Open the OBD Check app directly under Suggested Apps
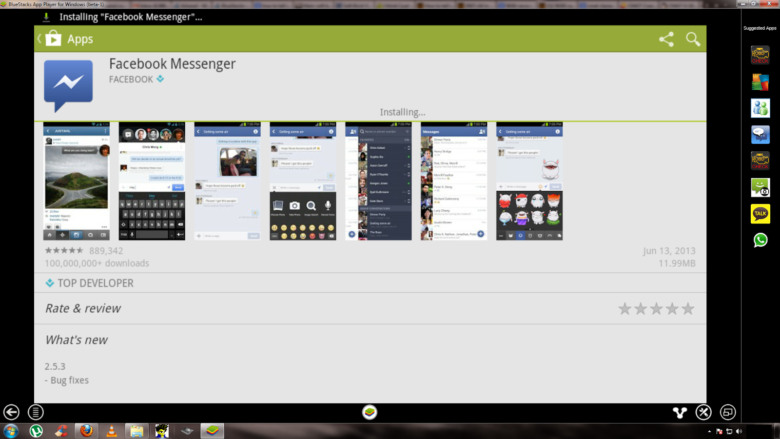Viewport: 780px width, 439px height. tap(760, 55)
